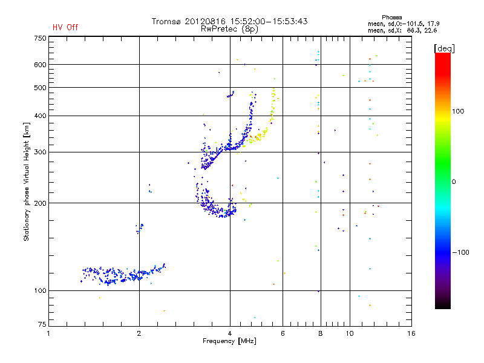Click the red 'HV Off' label
This screenshot has width=484, height=363.
(x=65, y=27)
